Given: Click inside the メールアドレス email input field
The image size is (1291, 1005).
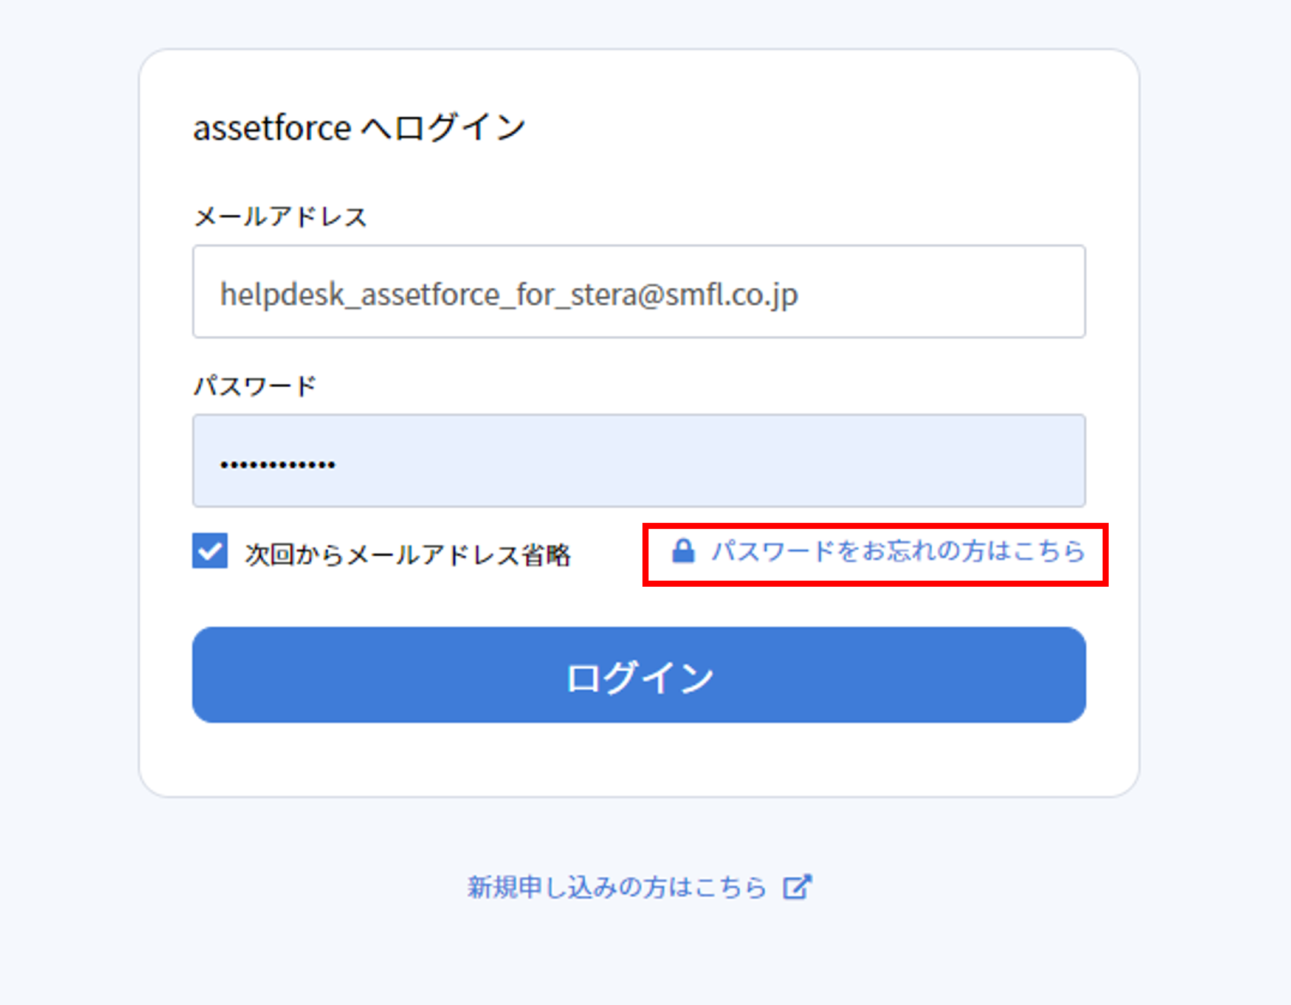Looking at the screenshot, I should 638,292.
